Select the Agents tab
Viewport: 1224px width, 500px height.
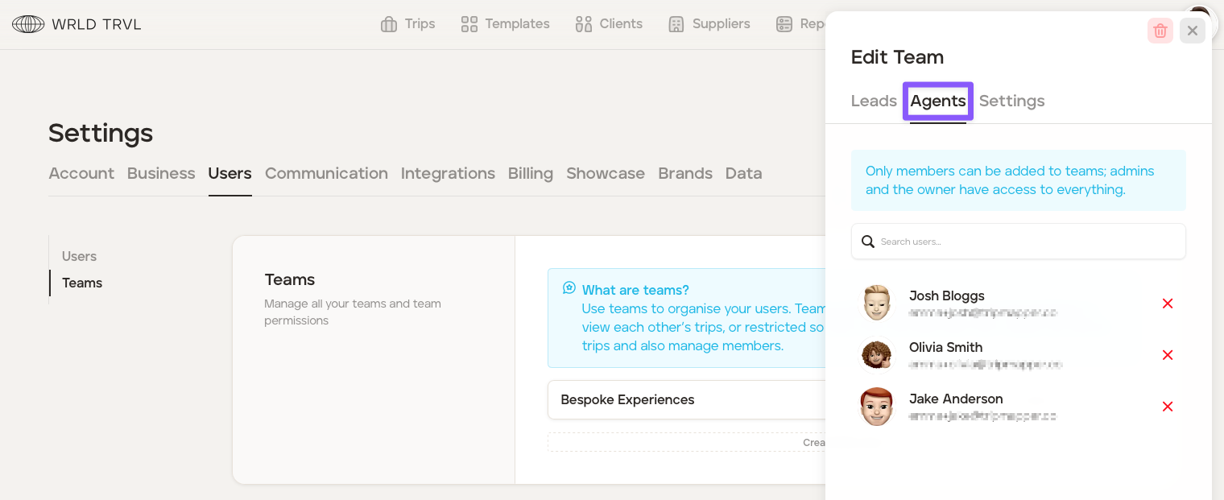coord(937,101)
